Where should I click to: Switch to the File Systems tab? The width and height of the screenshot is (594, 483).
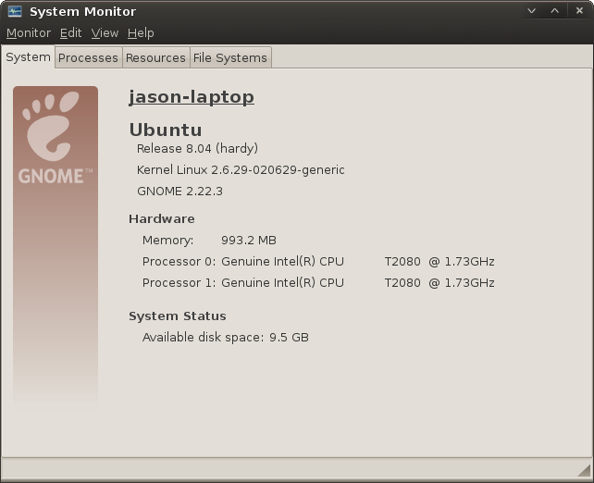pos(230,58)
